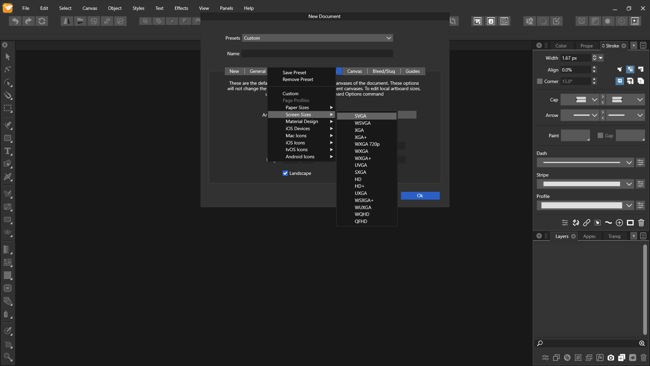Click the Undo arrow icon

coord(15,21)
